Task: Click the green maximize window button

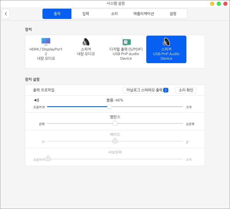Action: pos(219,4)
